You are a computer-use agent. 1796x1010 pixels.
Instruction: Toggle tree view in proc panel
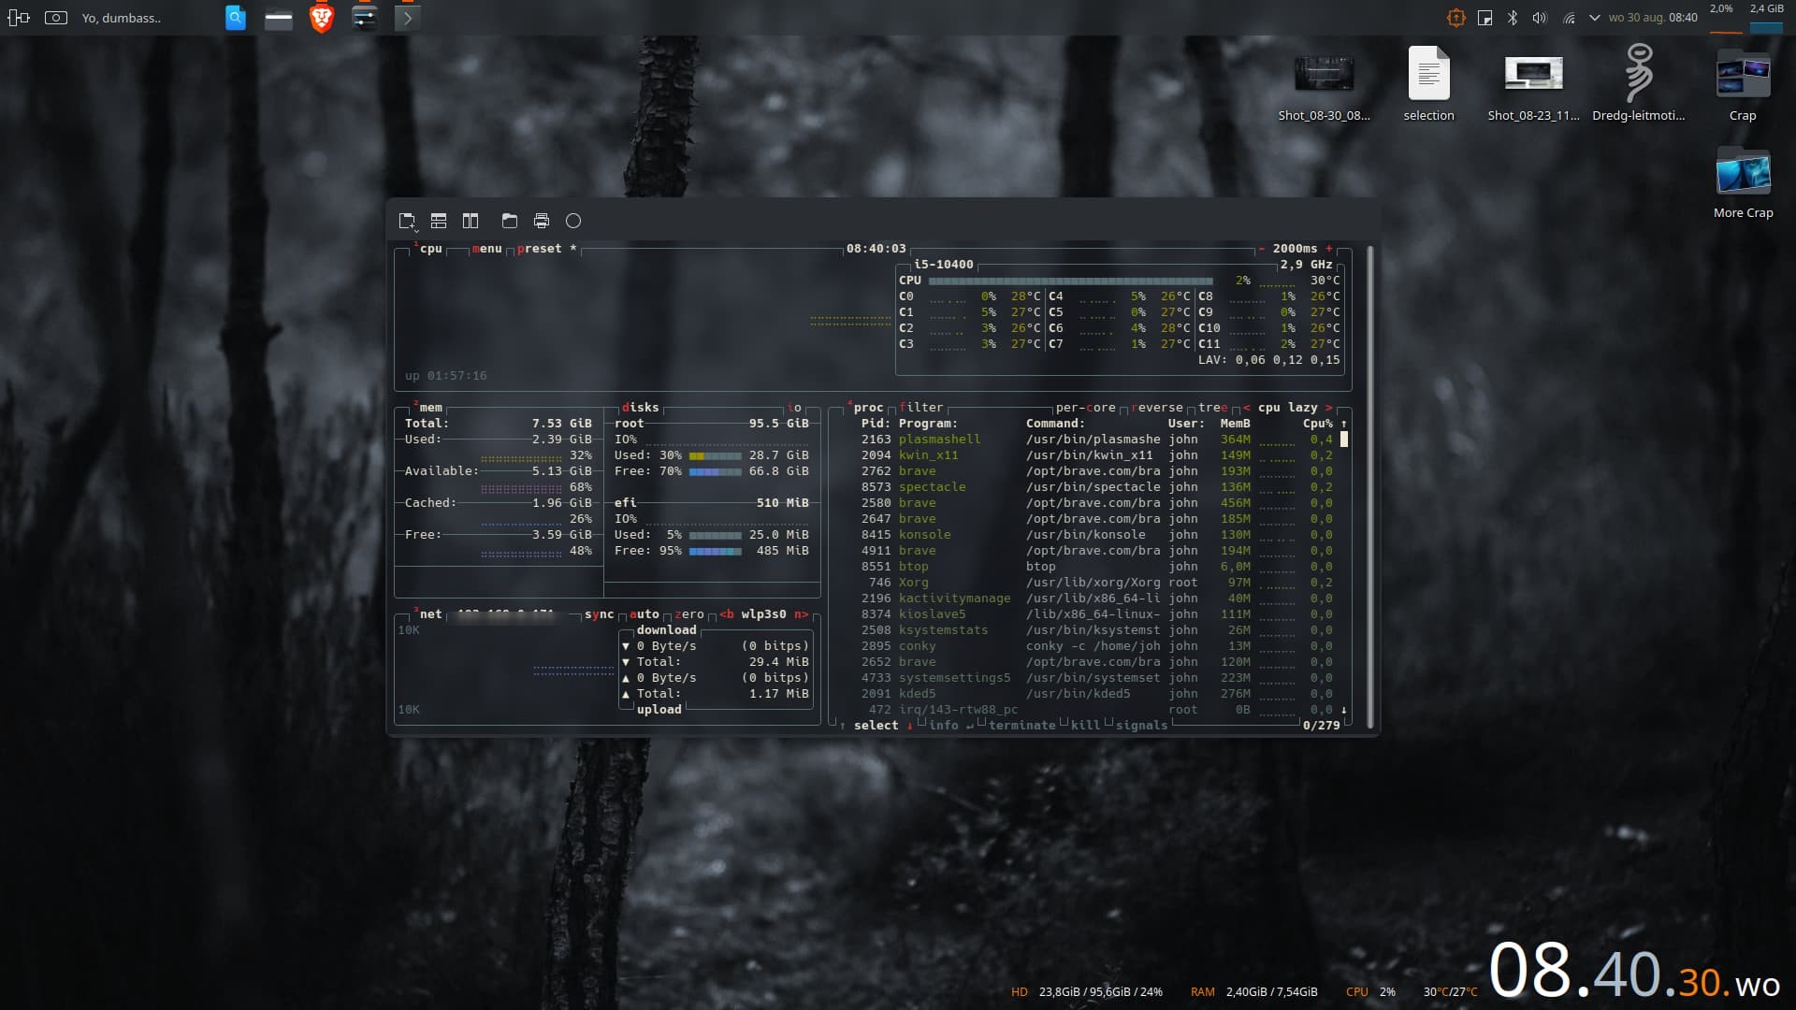point(1212,408)
